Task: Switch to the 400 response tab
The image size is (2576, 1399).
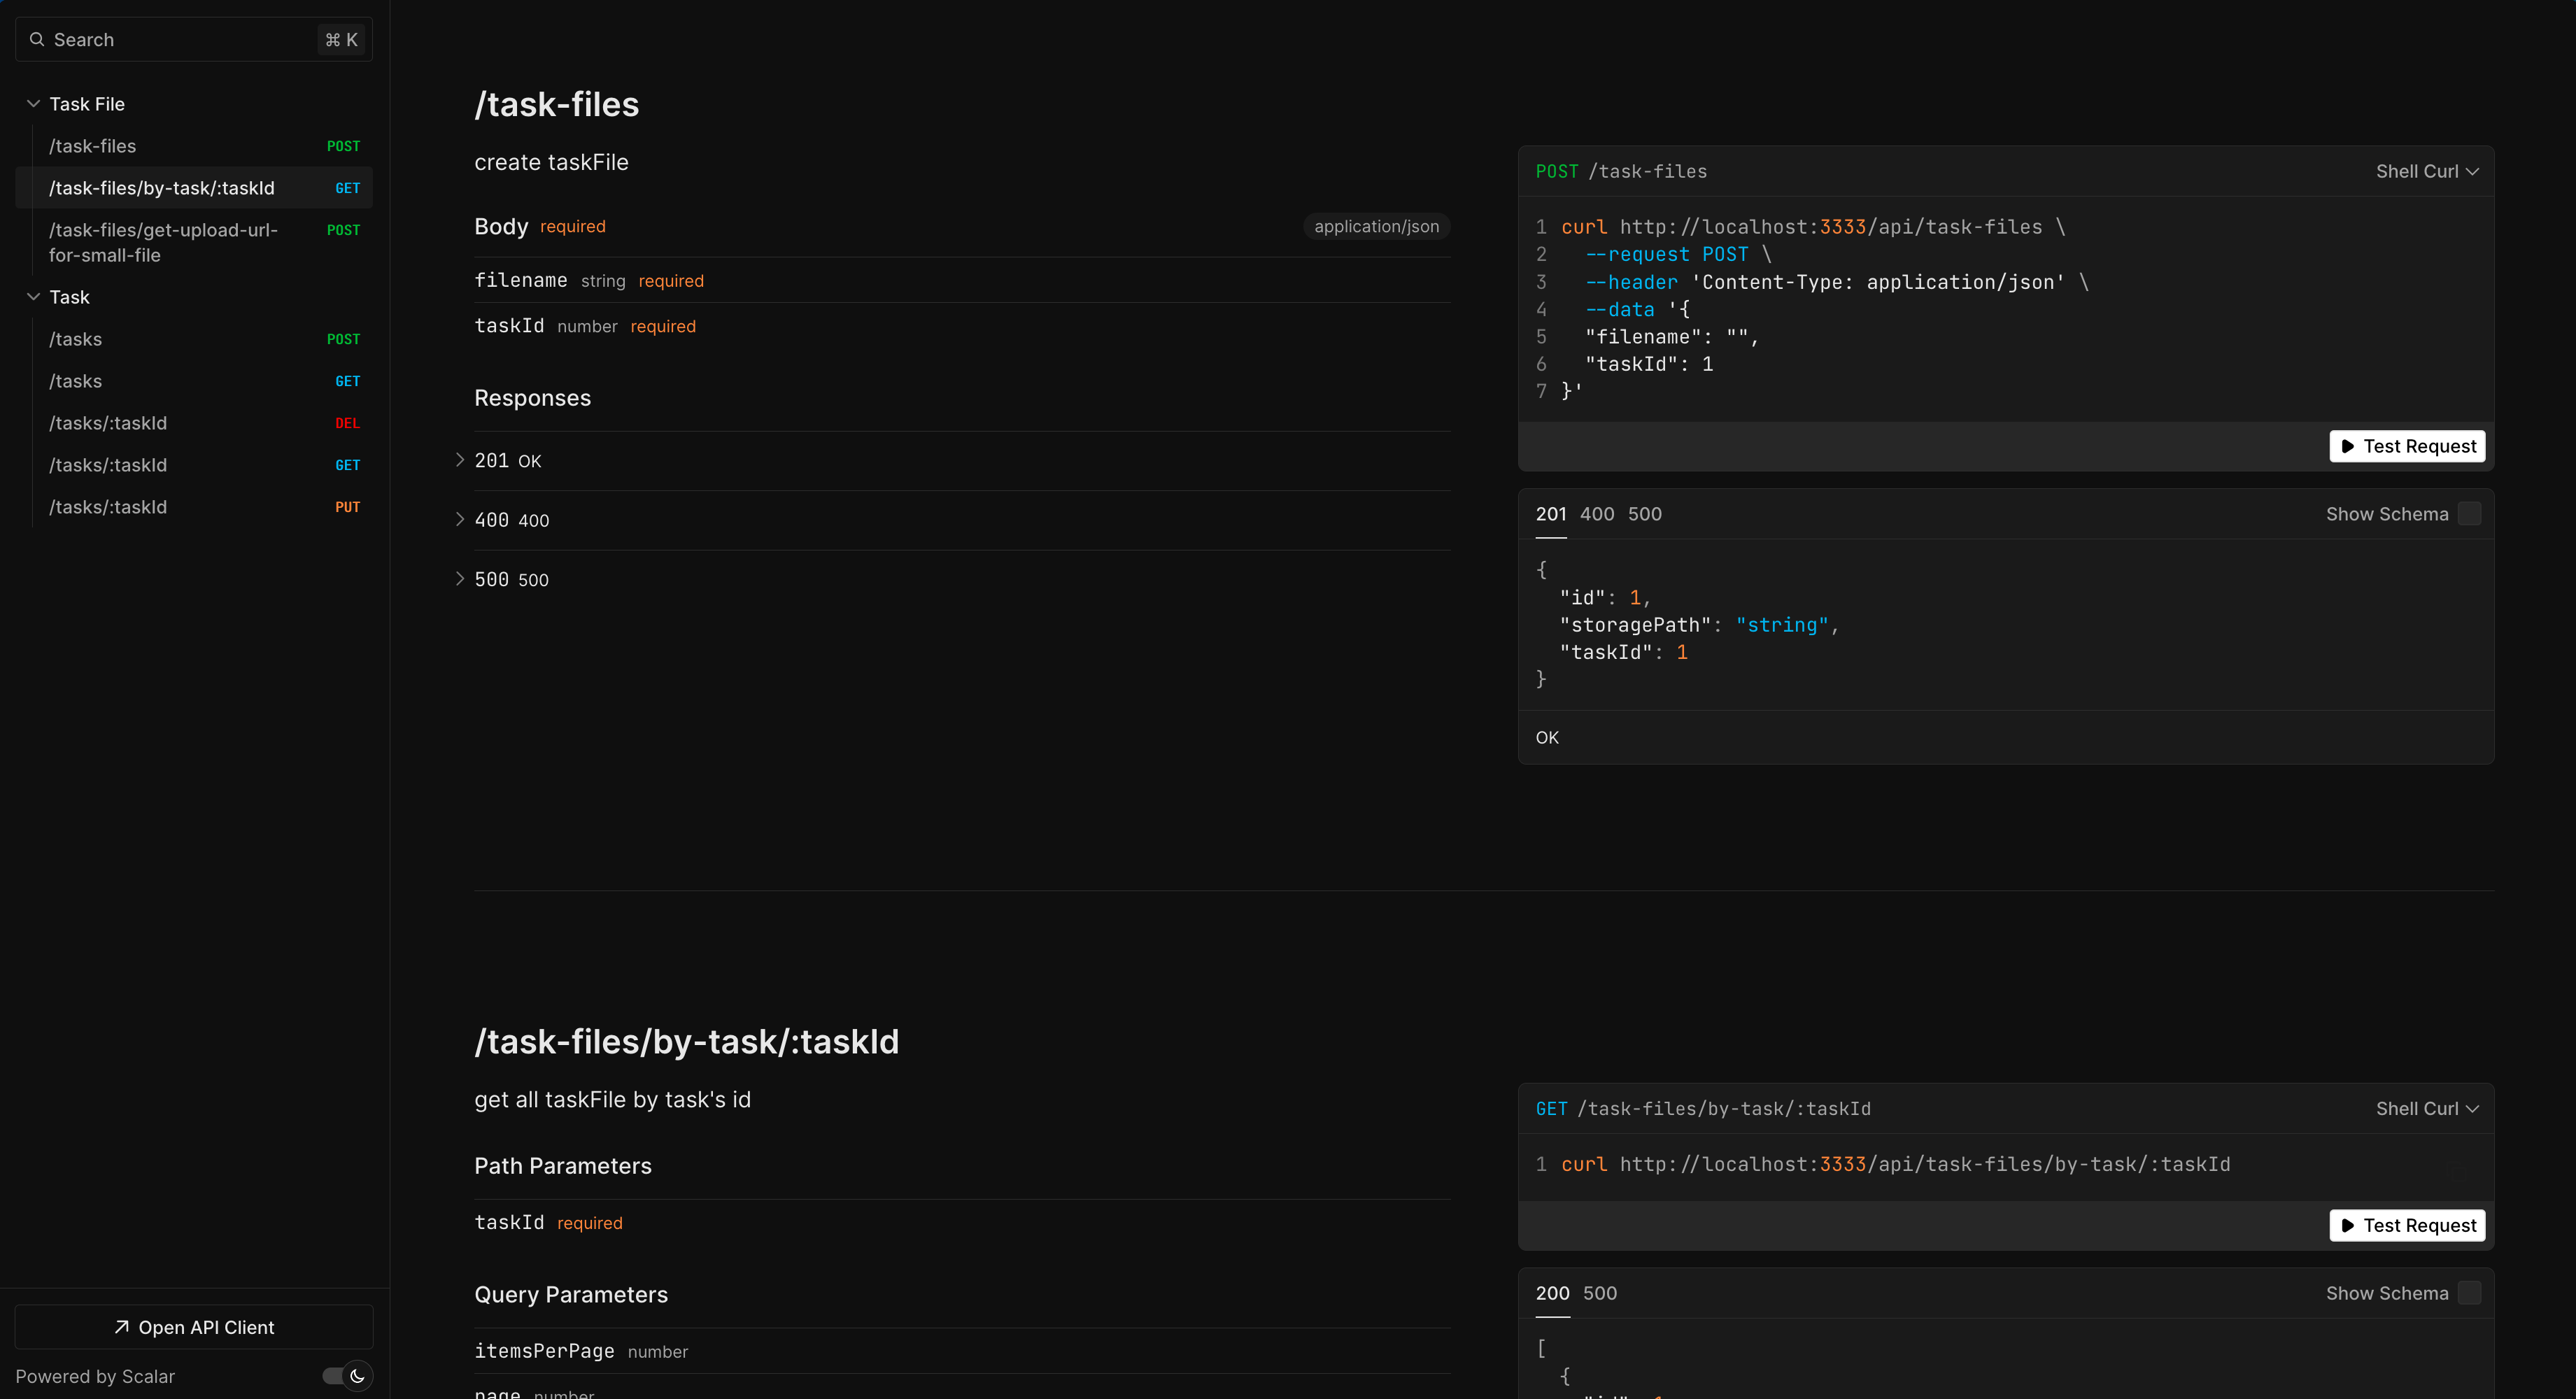Action: point(1596,514)
